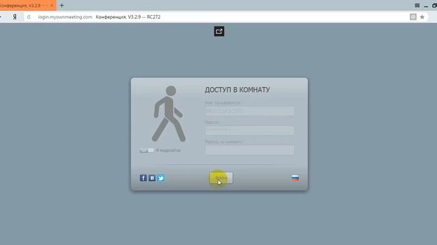Screen dimensions: 437x245
Task: Click the VKontakte login icon
Action: tap(152, 178)
